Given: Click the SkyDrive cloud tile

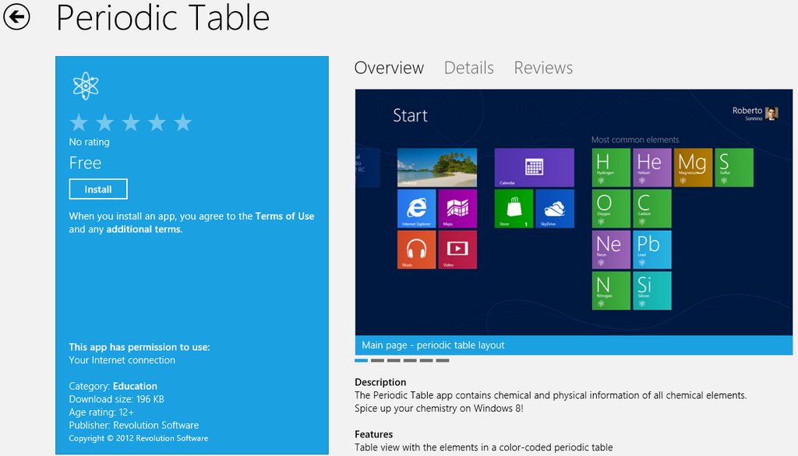Looking at the screenshot, I should pos(555,209).
